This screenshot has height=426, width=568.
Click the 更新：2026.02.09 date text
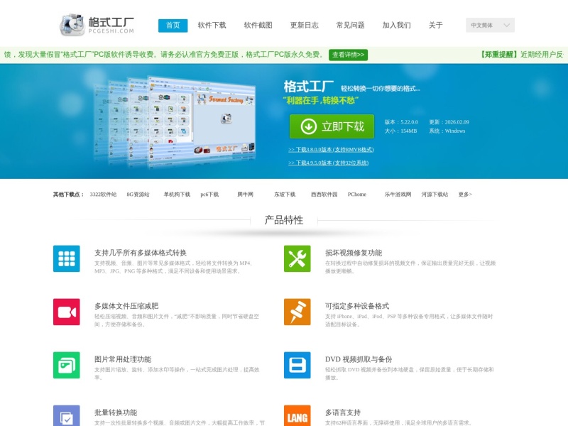point(449,122)
